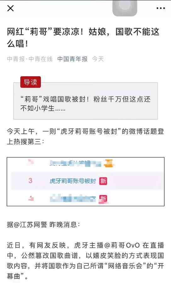The height and width of the screenshot is (283, 171).
Task: Tap the orange badge on the top blurred topic
Action: pyautogui.click(x=108, y=163)
